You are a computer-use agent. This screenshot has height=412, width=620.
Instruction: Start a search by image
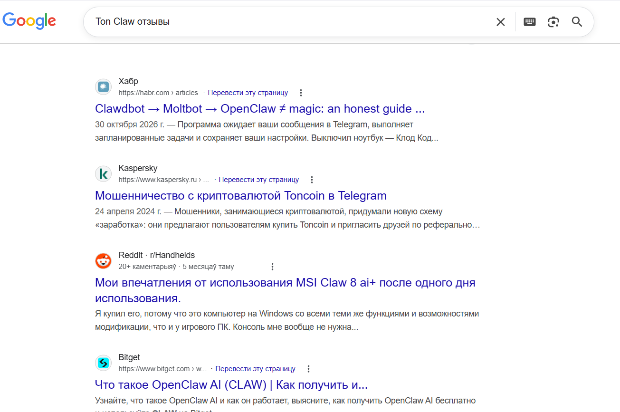(553, 22)
